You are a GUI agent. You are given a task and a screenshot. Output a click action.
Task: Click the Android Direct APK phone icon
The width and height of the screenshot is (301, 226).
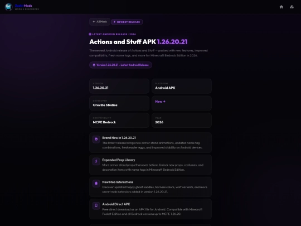96,205
